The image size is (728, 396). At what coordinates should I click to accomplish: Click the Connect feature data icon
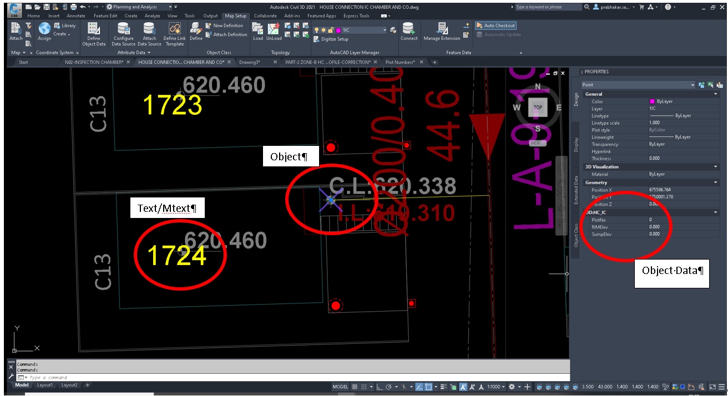pyautogui.click(x=409, y=28)
